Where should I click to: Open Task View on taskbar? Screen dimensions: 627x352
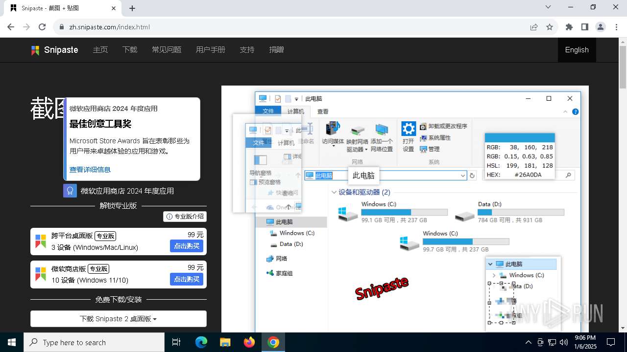(x=176, y=342)
